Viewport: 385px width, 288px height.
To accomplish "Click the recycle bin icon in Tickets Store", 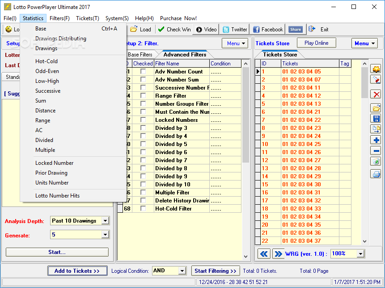I will click(x=376, y=161).
